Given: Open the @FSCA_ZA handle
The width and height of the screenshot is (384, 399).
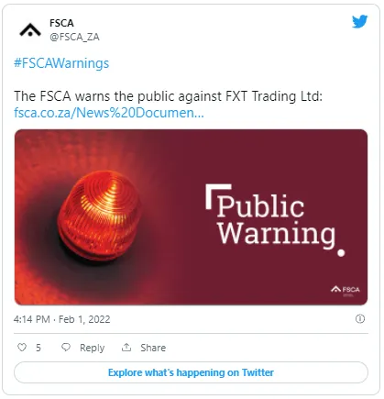Looking at the screenshot, I should coord(74,37).
